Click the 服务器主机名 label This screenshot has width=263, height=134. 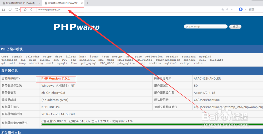pyautogui.click(x=10, y=107)
